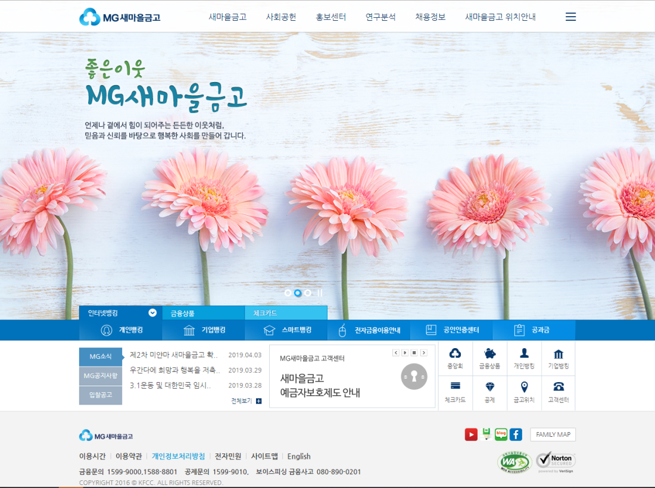
Task: Open the 금고위치 location pin icon
Action: point(524,392)
